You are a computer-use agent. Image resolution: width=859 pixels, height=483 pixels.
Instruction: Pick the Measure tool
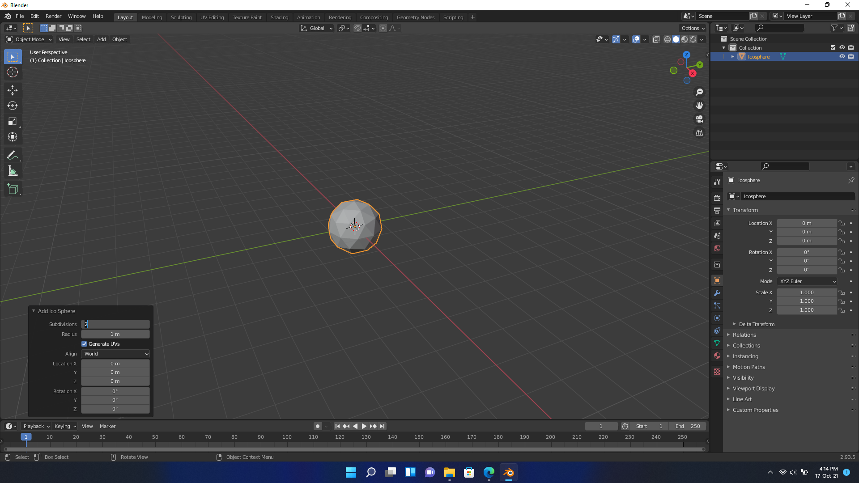pyautogui.click(x=13, y=171)
